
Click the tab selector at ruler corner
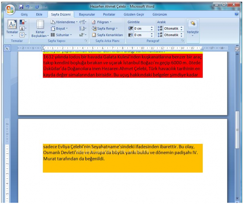7,48
